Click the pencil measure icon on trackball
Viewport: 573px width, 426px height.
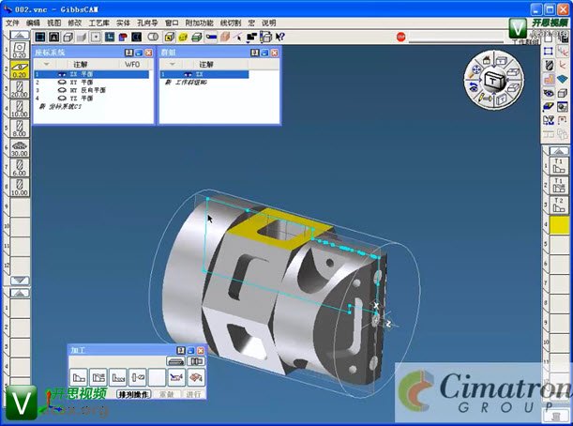pyautogui.click(x=485, y=98)
